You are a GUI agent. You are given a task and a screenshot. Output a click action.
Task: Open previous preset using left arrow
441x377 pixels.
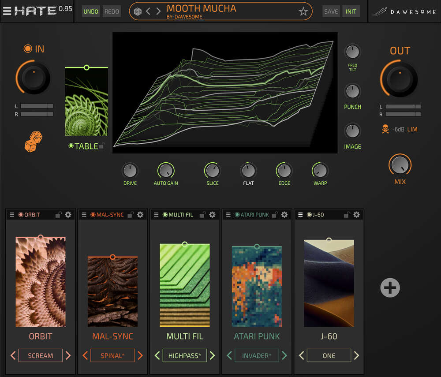(x=148, y=11)
